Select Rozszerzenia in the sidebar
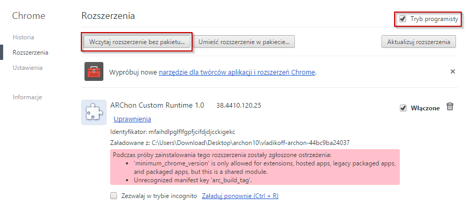This screenshot has width=467, height=208. (x=30, y=53)
